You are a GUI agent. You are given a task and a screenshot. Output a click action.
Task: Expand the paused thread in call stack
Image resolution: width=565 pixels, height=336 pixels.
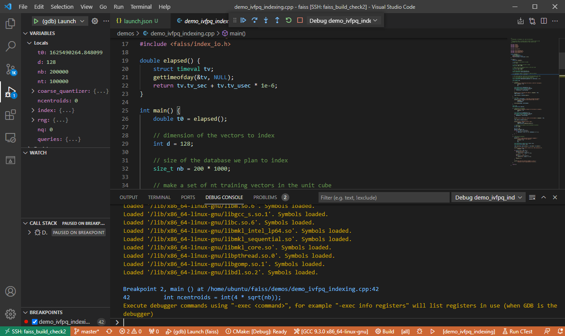click(29, 232)
